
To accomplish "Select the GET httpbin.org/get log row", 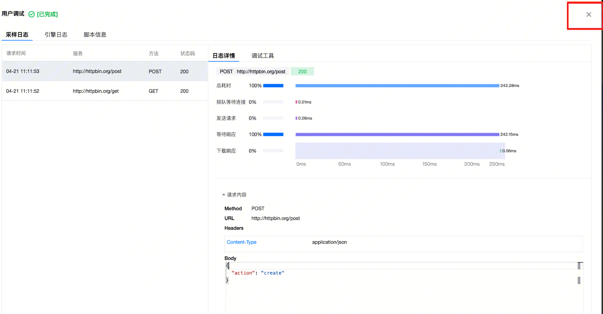I will 96,91.
